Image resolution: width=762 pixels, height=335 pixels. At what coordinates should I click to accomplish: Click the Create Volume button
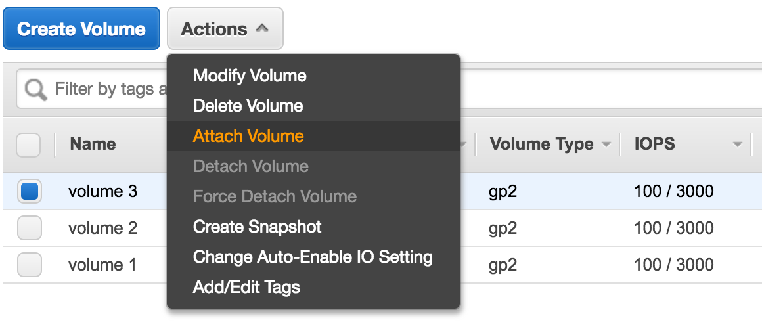point(81,29)
